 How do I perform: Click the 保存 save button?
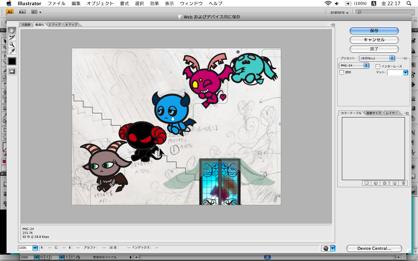[x=374, y=31]
